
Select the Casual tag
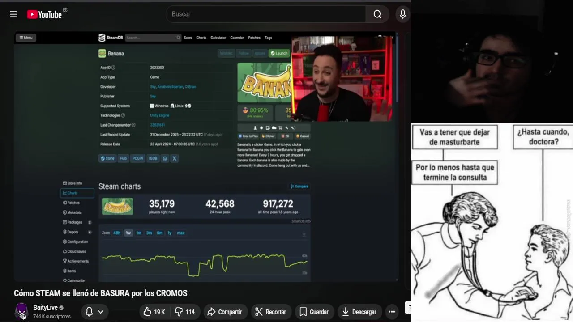pyautogui.click(x=302, y=136)
